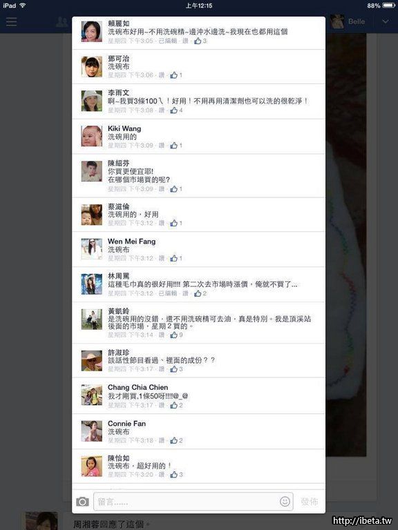View 許淑珍's profile picture
The width and height of the screenshot is (398, 530).
point(91,361)
